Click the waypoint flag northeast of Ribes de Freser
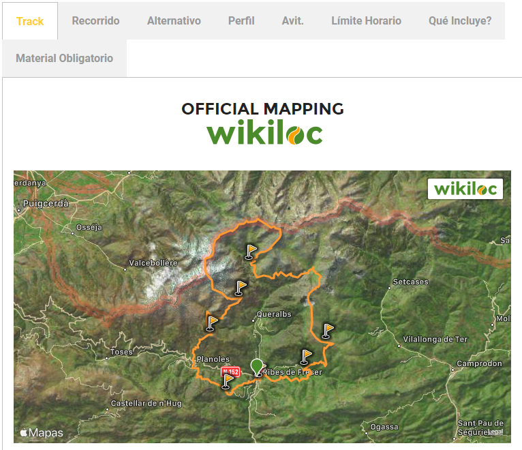 coord(305,357)
